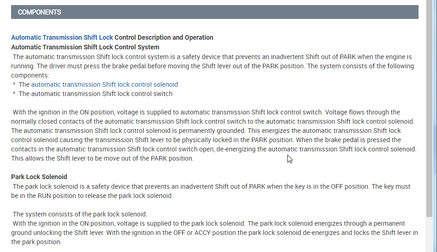Click the final line 'the park position.'
The width and height of the screenshot is (437, 252).
(x=36, y=242)
